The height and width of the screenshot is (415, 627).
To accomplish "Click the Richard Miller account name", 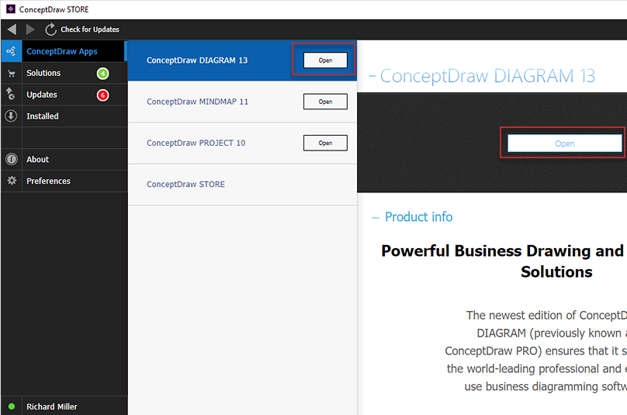I will (x=51, y=406).
